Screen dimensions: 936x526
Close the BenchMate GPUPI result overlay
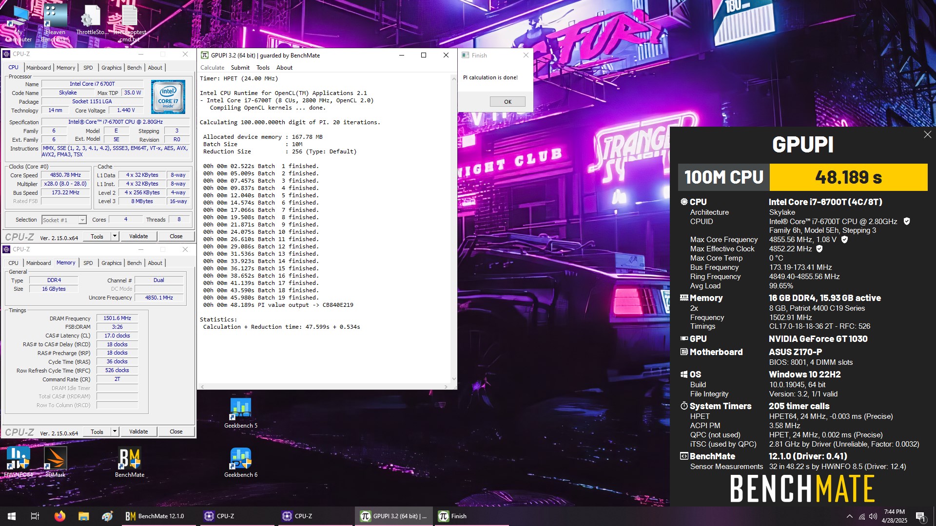click(927, 134)
